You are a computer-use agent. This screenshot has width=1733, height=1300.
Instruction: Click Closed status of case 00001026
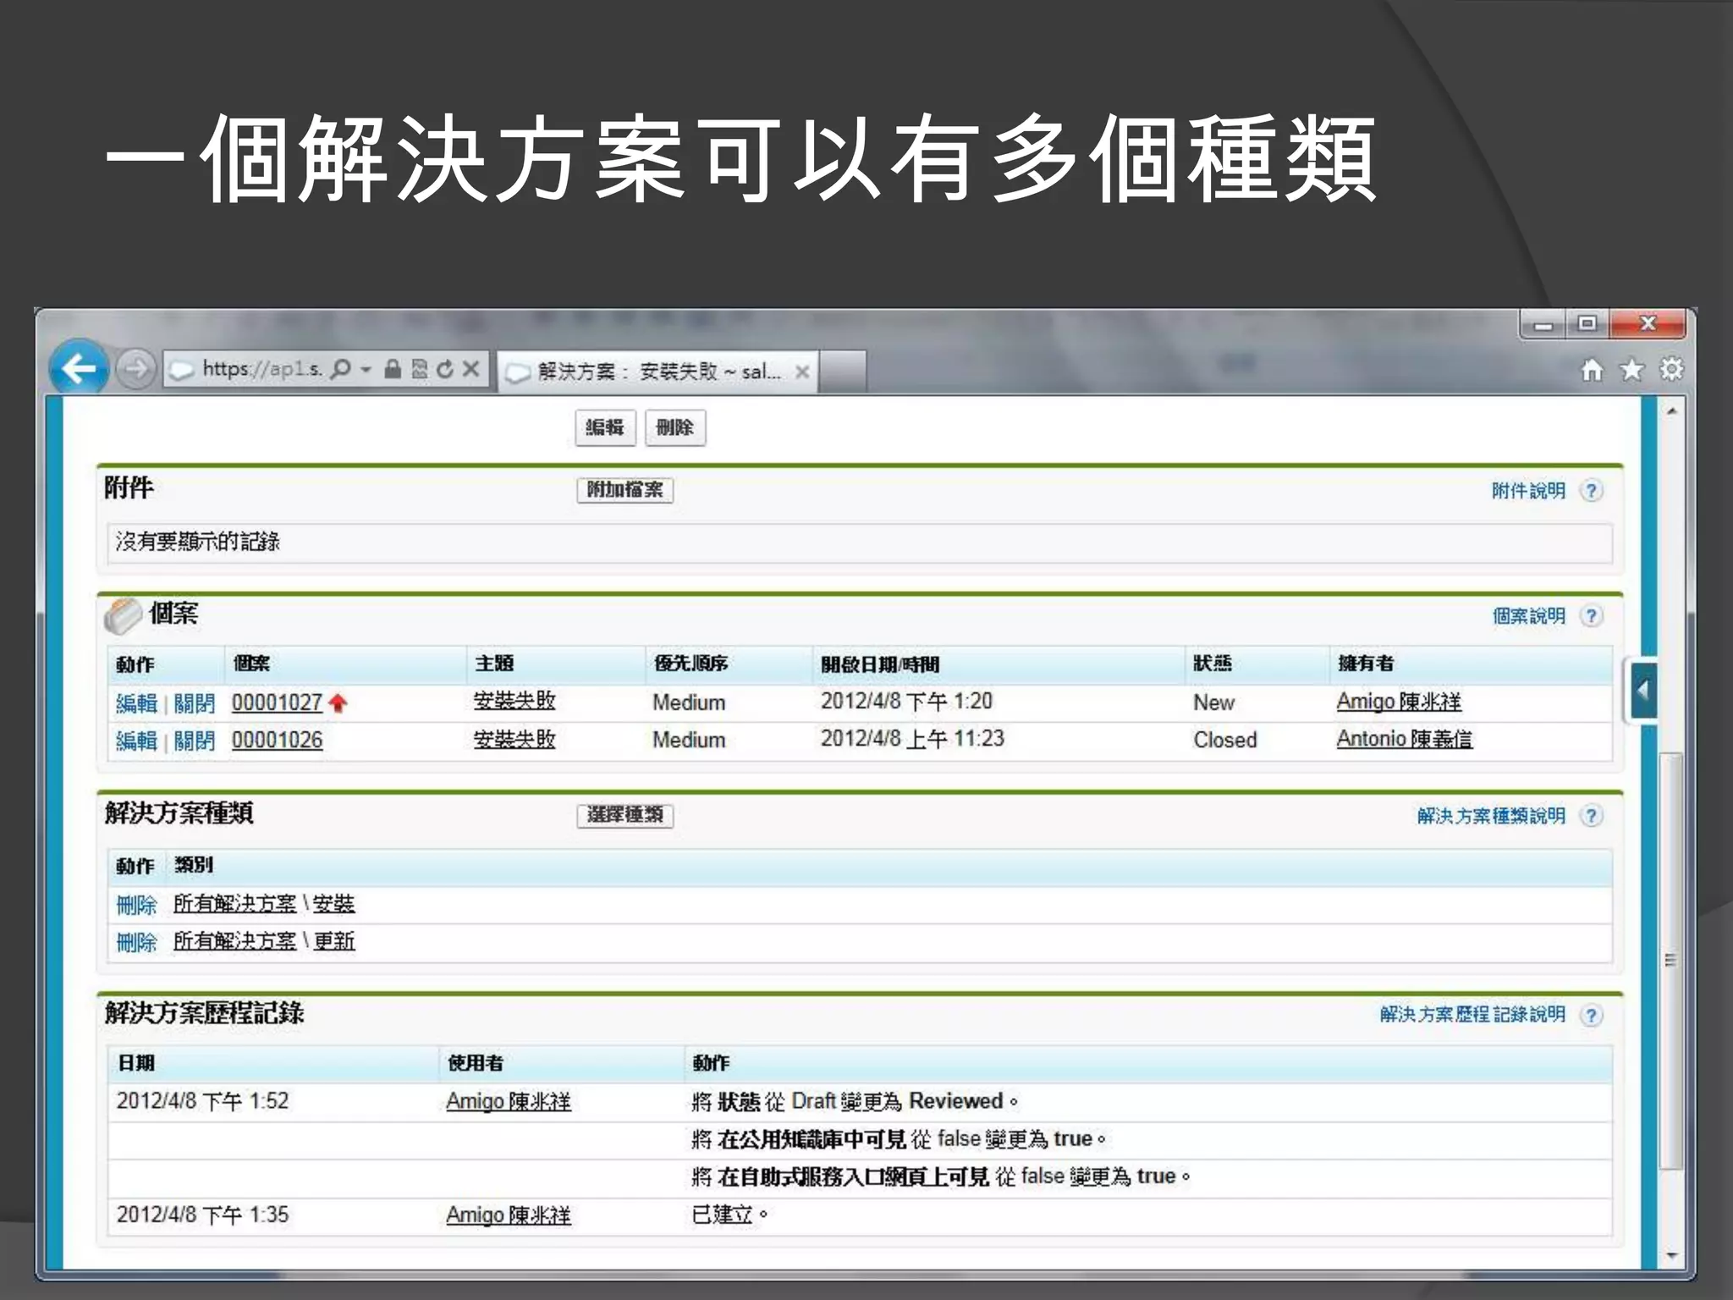click(x=1225, y=741)
